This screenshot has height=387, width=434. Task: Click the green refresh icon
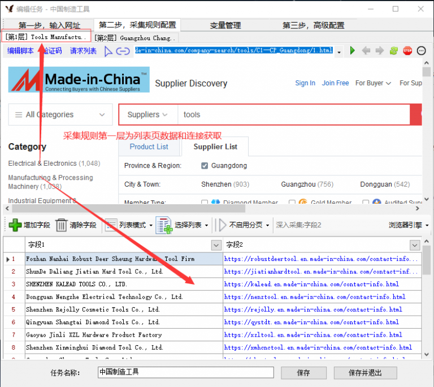point(393,51)
